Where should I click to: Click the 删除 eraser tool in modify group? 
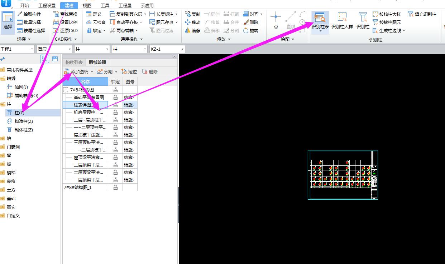pos(251,22)
